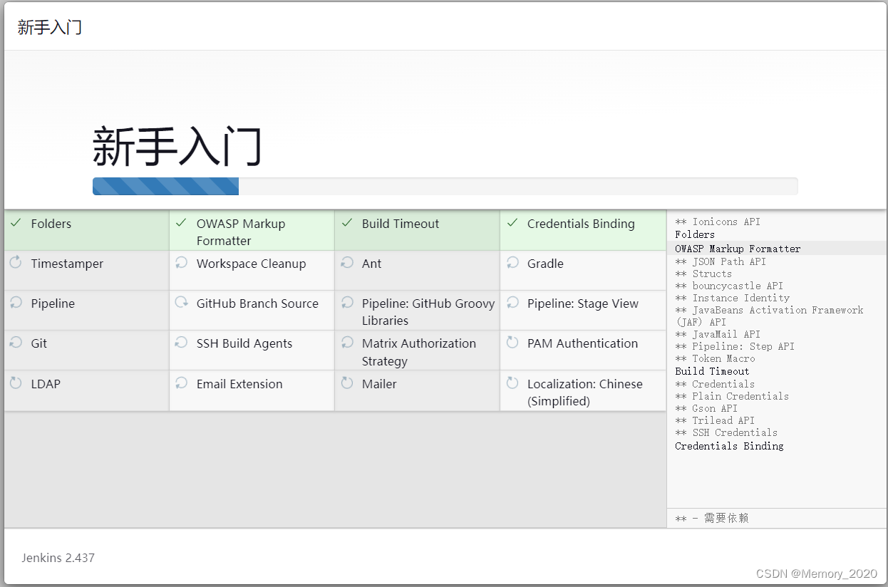Click the pending spinner icon beside Workspace Cleanup

tap(181, 263)
